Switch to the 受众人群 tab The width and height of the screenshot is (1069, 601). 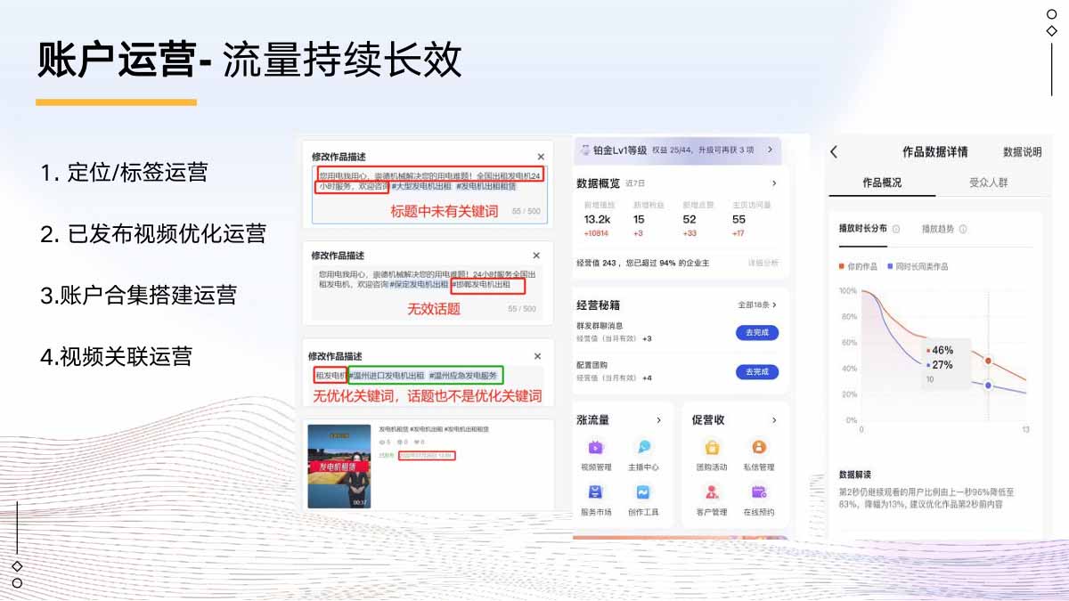pos(989,183)
